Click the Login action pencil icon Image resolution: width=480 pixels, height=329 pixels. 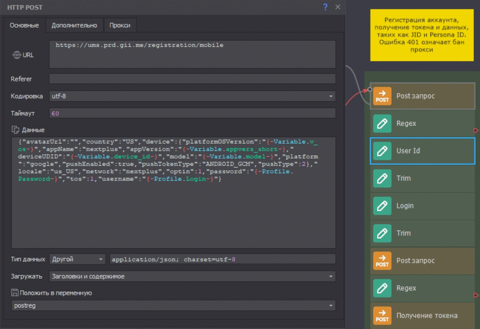tap(382, 206)
